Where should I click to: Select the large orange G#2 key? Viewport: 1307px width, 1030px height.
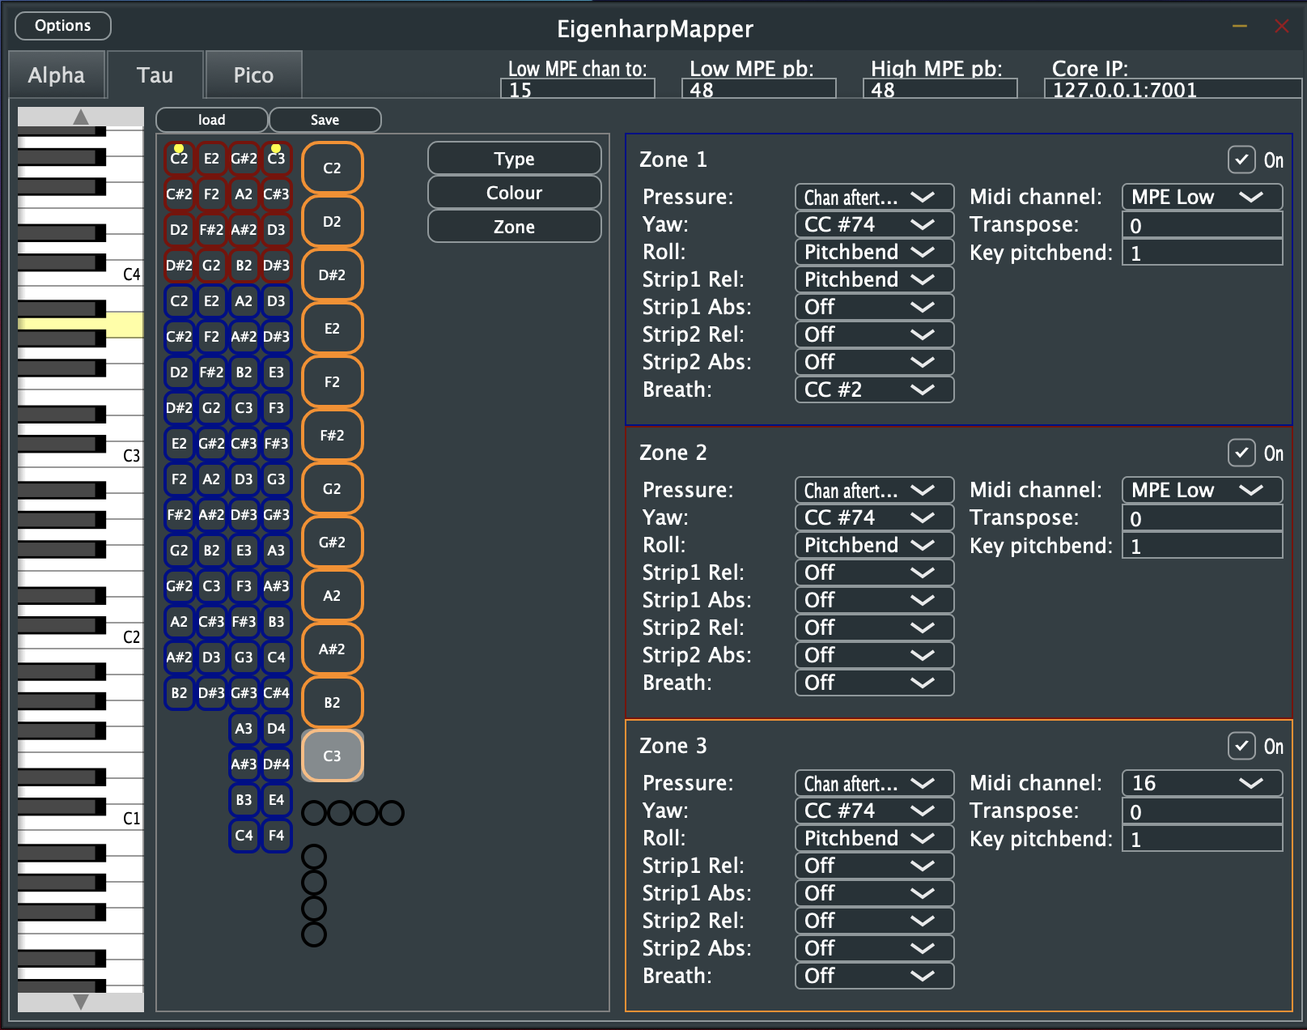click(x=333, y=543)
